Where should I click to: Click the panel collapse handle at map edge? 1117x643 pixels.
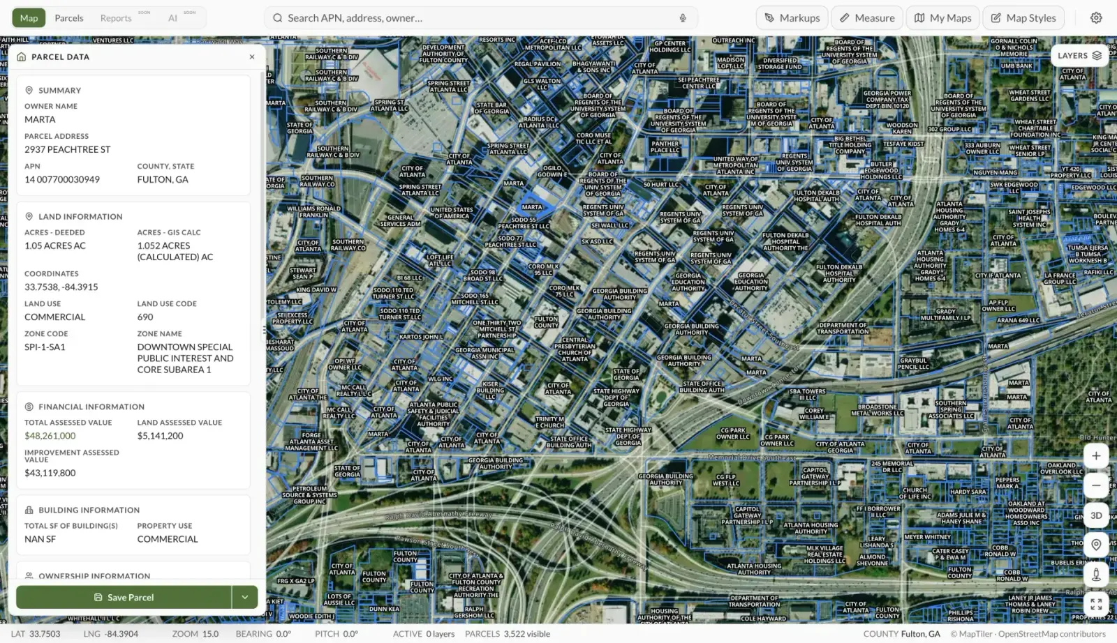coord(265,329)
